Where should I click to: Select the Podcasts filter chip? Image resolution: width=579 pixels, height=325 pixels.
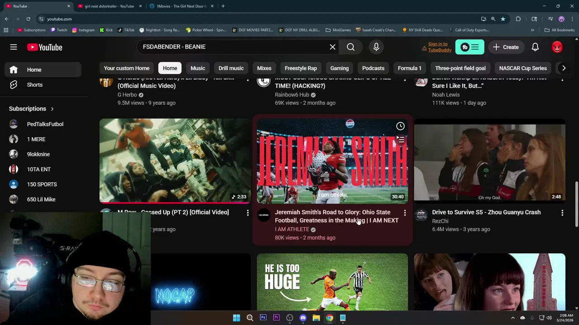[373, 68]
